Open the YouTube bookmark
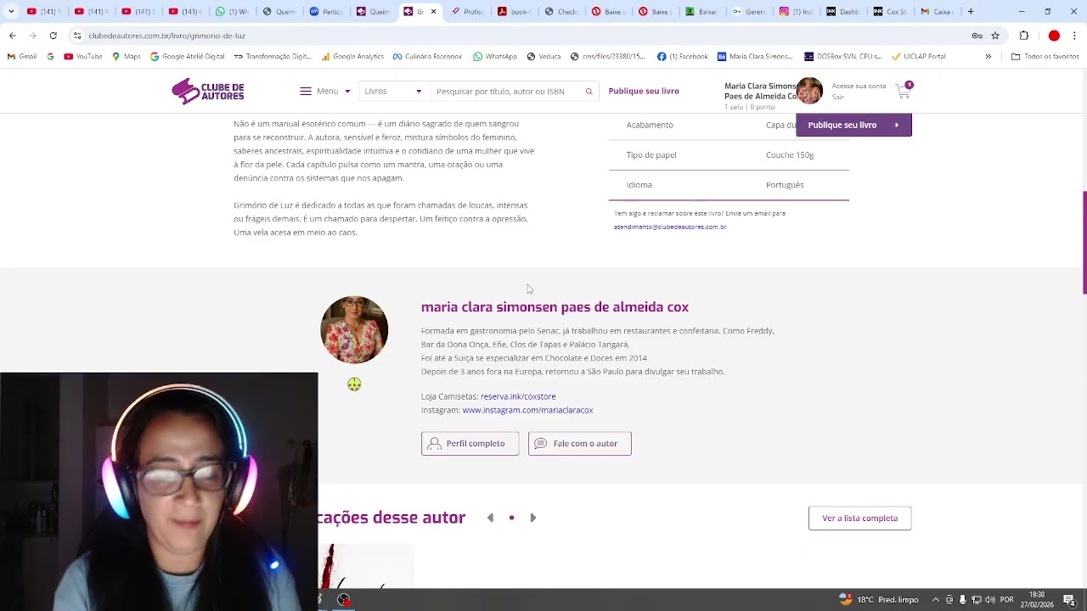The height and width of the screenshot is (611, 1087). click(x=83, y=56)
